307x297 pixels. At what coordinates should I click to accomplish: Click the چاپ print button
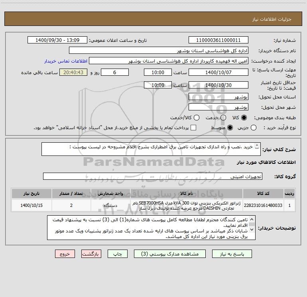click(x=118, y=254)
